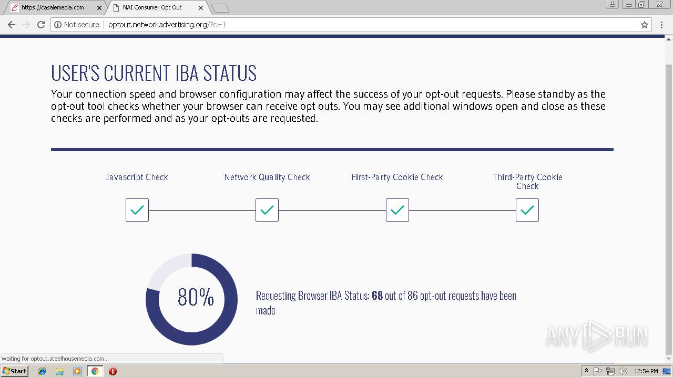Close the casalemedia.com tab
This screenshot has height=378, width=673.
click(99, 8)
